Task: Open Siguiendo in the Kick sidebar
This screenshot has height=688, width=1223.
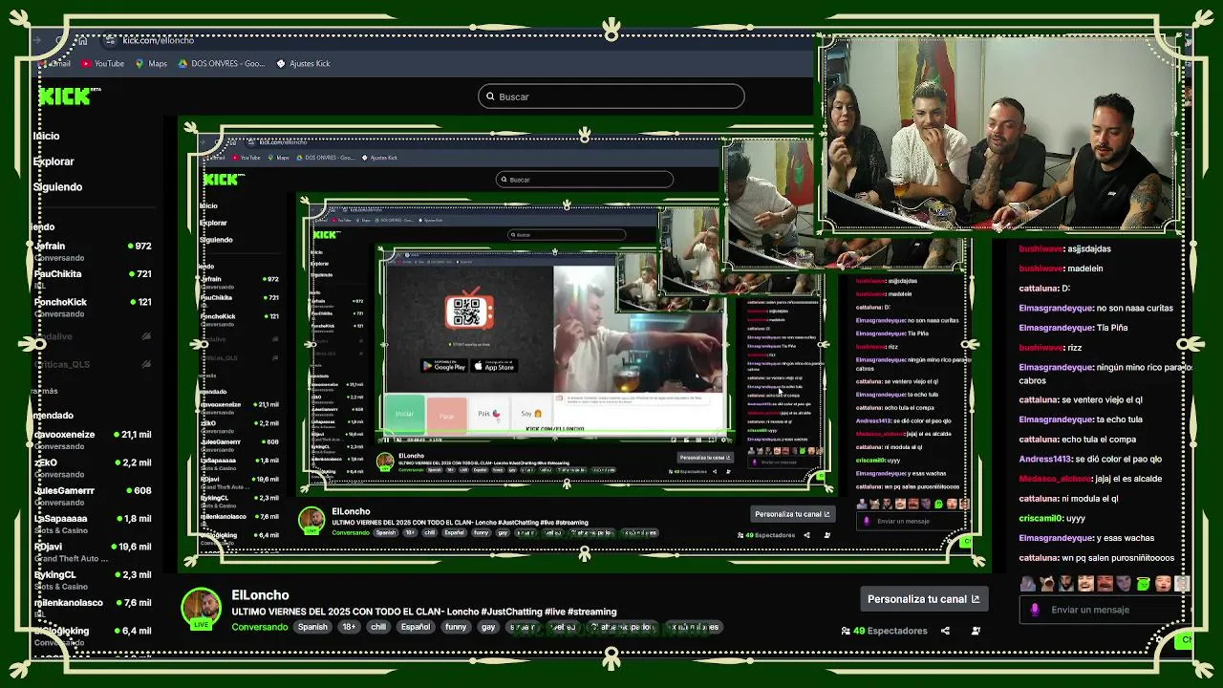Action: click(x=57, y=187)
